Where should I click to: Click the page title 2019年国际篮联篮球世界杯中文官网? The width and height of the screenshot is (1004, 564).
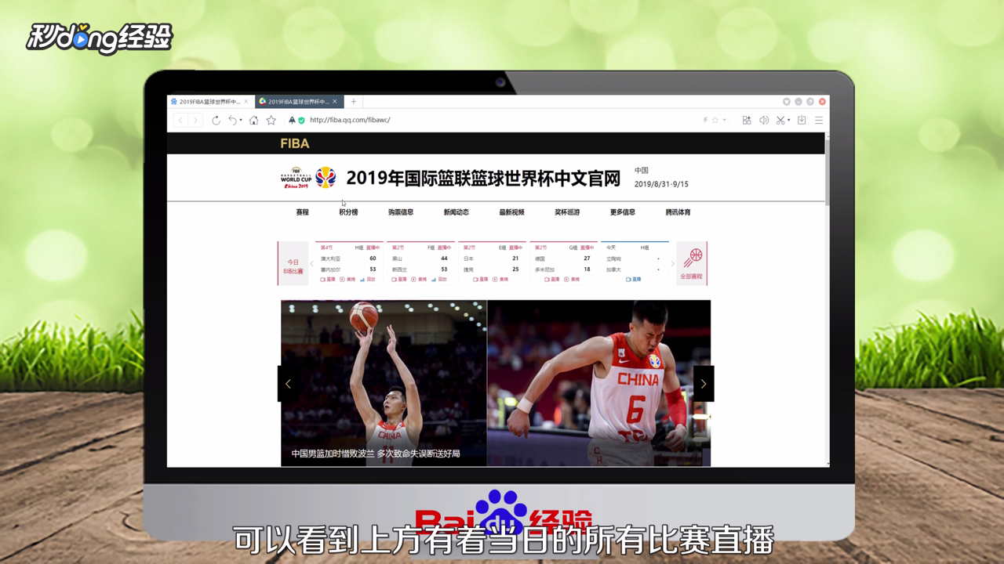pos(483,178)
